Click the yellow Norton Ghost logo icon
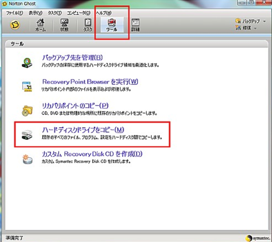The width and height of the screenshot is (272, 242). pyautogui.click(x=15, y=25)
